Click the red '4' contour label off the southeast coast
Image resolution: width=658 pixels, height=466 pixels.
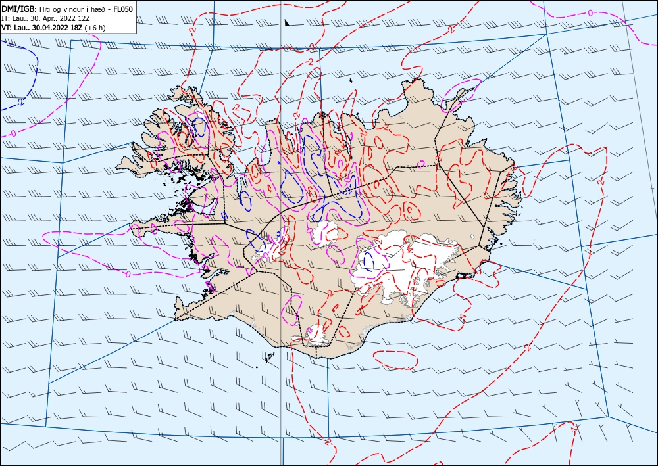pyautogui.click(x=463, y=317)
